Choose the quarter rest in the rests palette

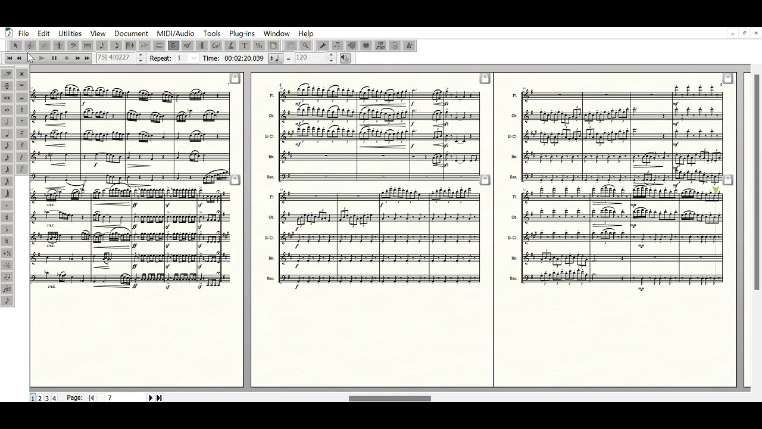[x=22, y=110]
